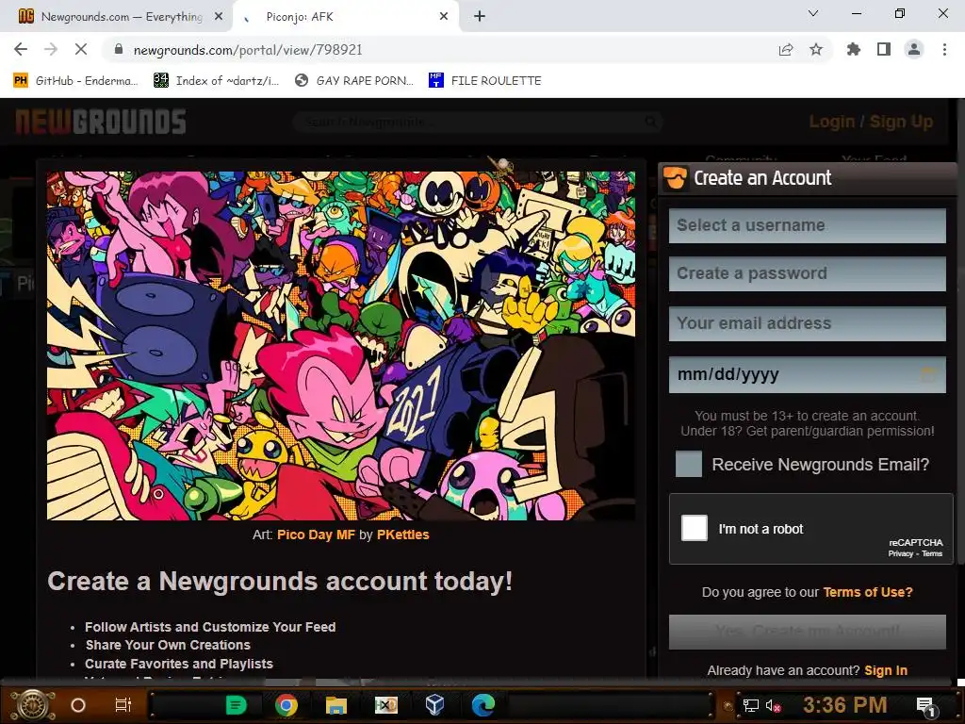Click the Login / Sign Up link

[x=871, y=122]
